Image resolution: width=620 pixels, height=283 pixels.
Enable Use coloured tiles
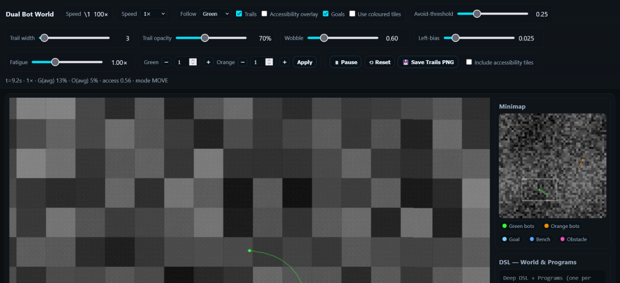click(x=353, y=14)
